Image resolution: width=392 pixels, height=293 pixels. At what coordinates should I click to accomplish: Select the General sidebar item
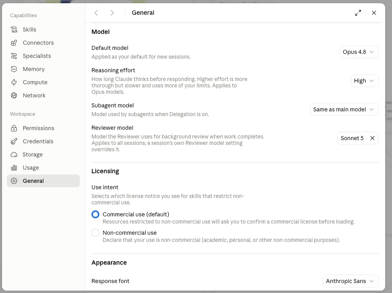pyautogui.click(x=43, y=181)
